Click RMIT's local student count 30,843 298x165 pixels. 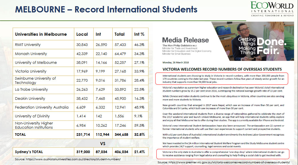click(82, 45)
